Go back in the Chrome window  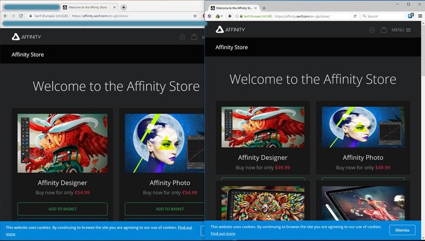(6, 16)
